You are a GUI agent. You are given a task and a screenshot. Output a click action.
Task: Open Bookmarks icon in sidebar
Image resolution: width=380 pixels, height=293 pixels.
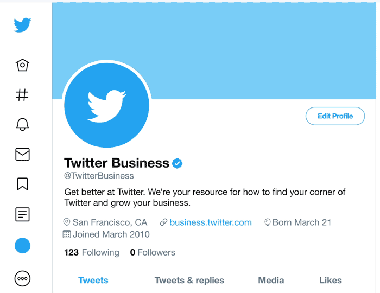tap(22, 184)
